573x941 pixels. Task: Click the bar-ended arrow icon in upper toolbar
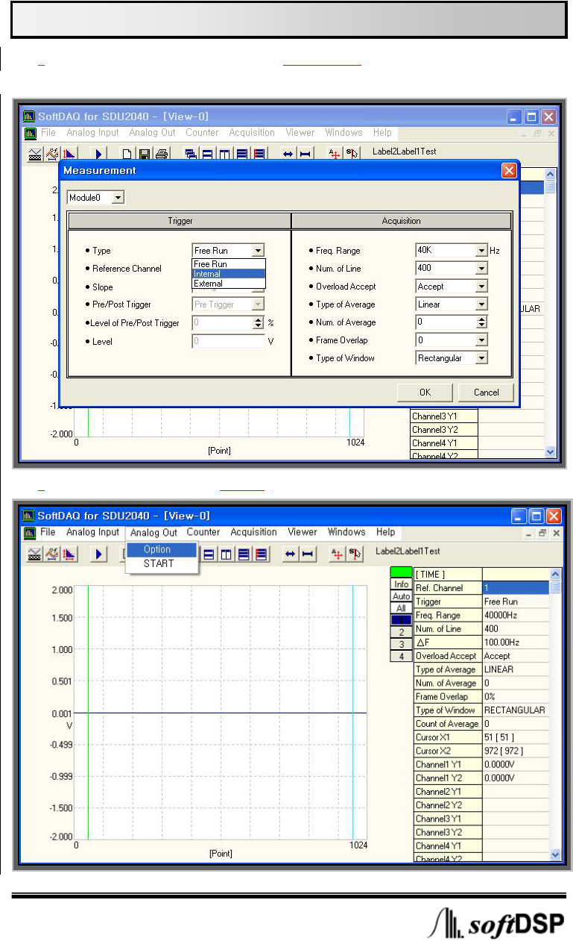pos(305,154)
